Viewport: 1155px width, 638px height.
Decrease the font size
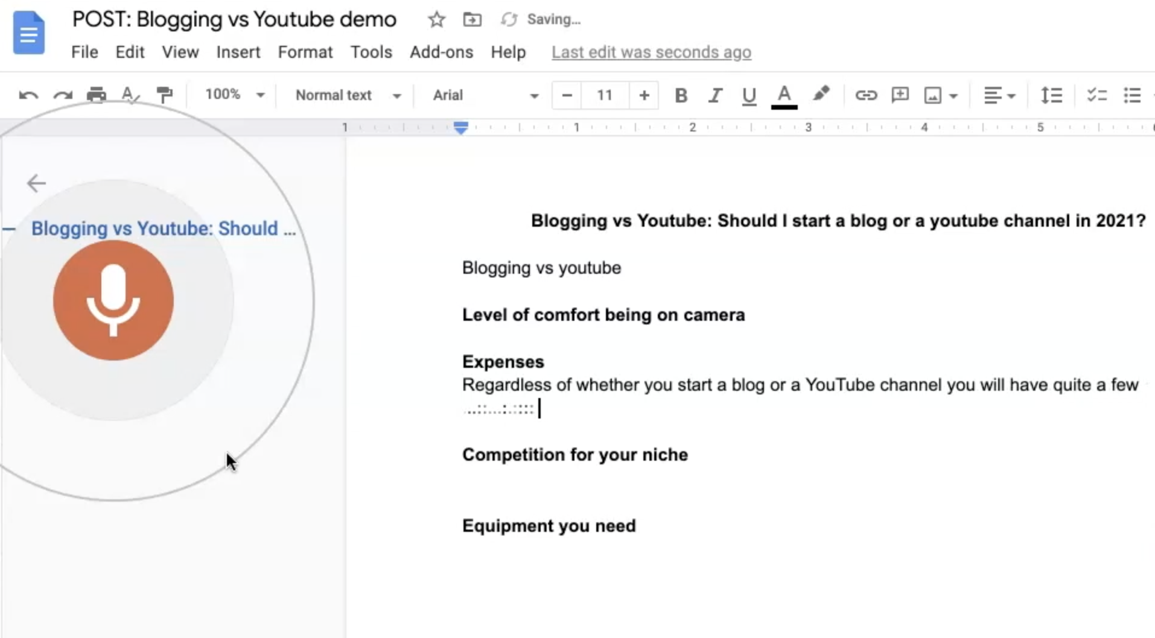[567, 95]
